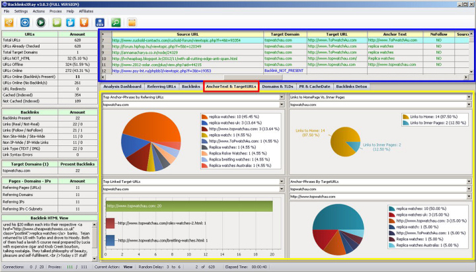Click orange swatch for replica watches 45.45 %

(x=204, y=117)
